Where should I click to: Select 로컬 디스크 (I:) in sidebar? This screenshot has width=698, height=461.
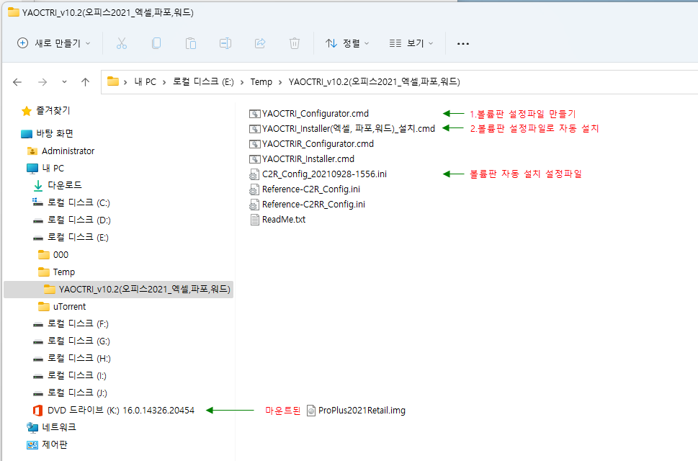77,375
